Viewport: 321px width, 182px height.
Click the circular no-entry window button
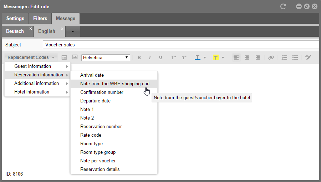coord(307,6)
